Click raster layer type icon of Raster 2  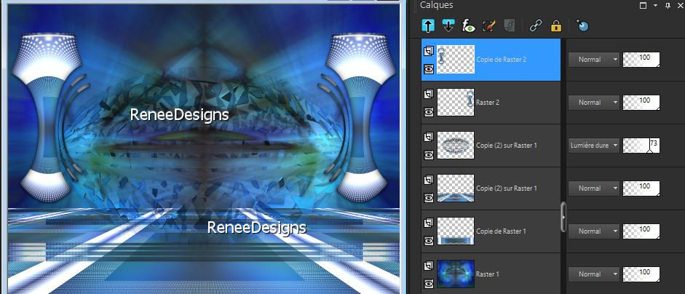[x=428, y=95]
